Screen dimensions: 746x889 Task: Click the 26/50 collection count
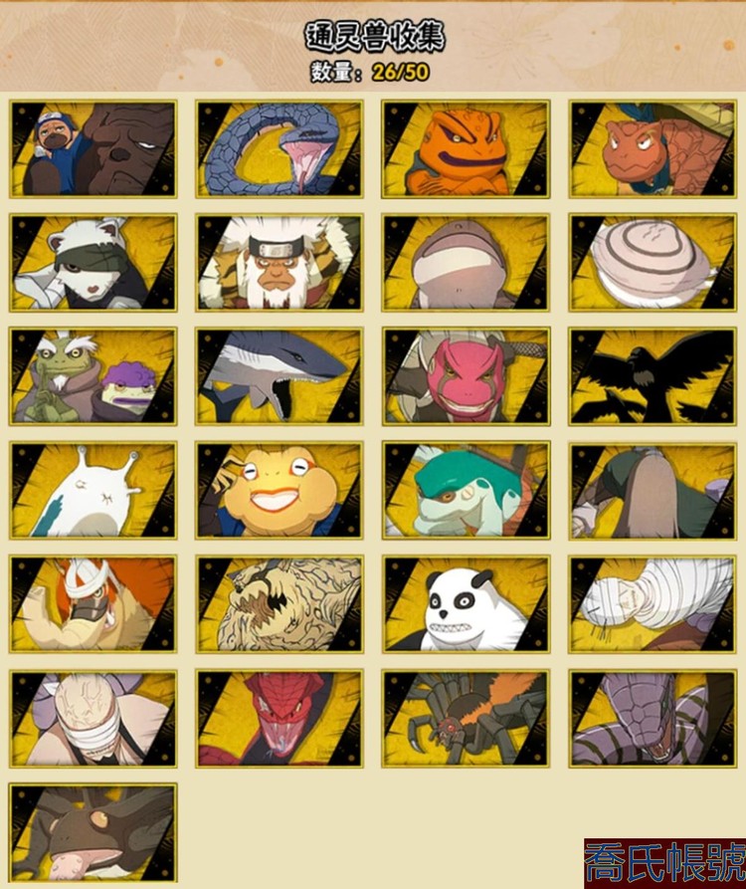(x=401, y=72)
